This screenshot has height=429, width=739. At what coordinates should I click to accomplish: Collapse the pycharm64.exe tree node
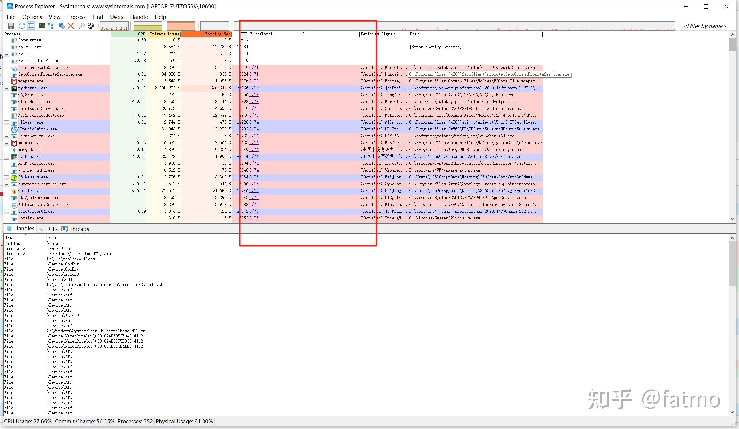point(7,88)
